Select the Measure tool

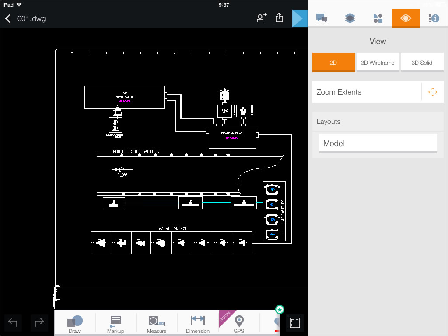click(157, 324)
